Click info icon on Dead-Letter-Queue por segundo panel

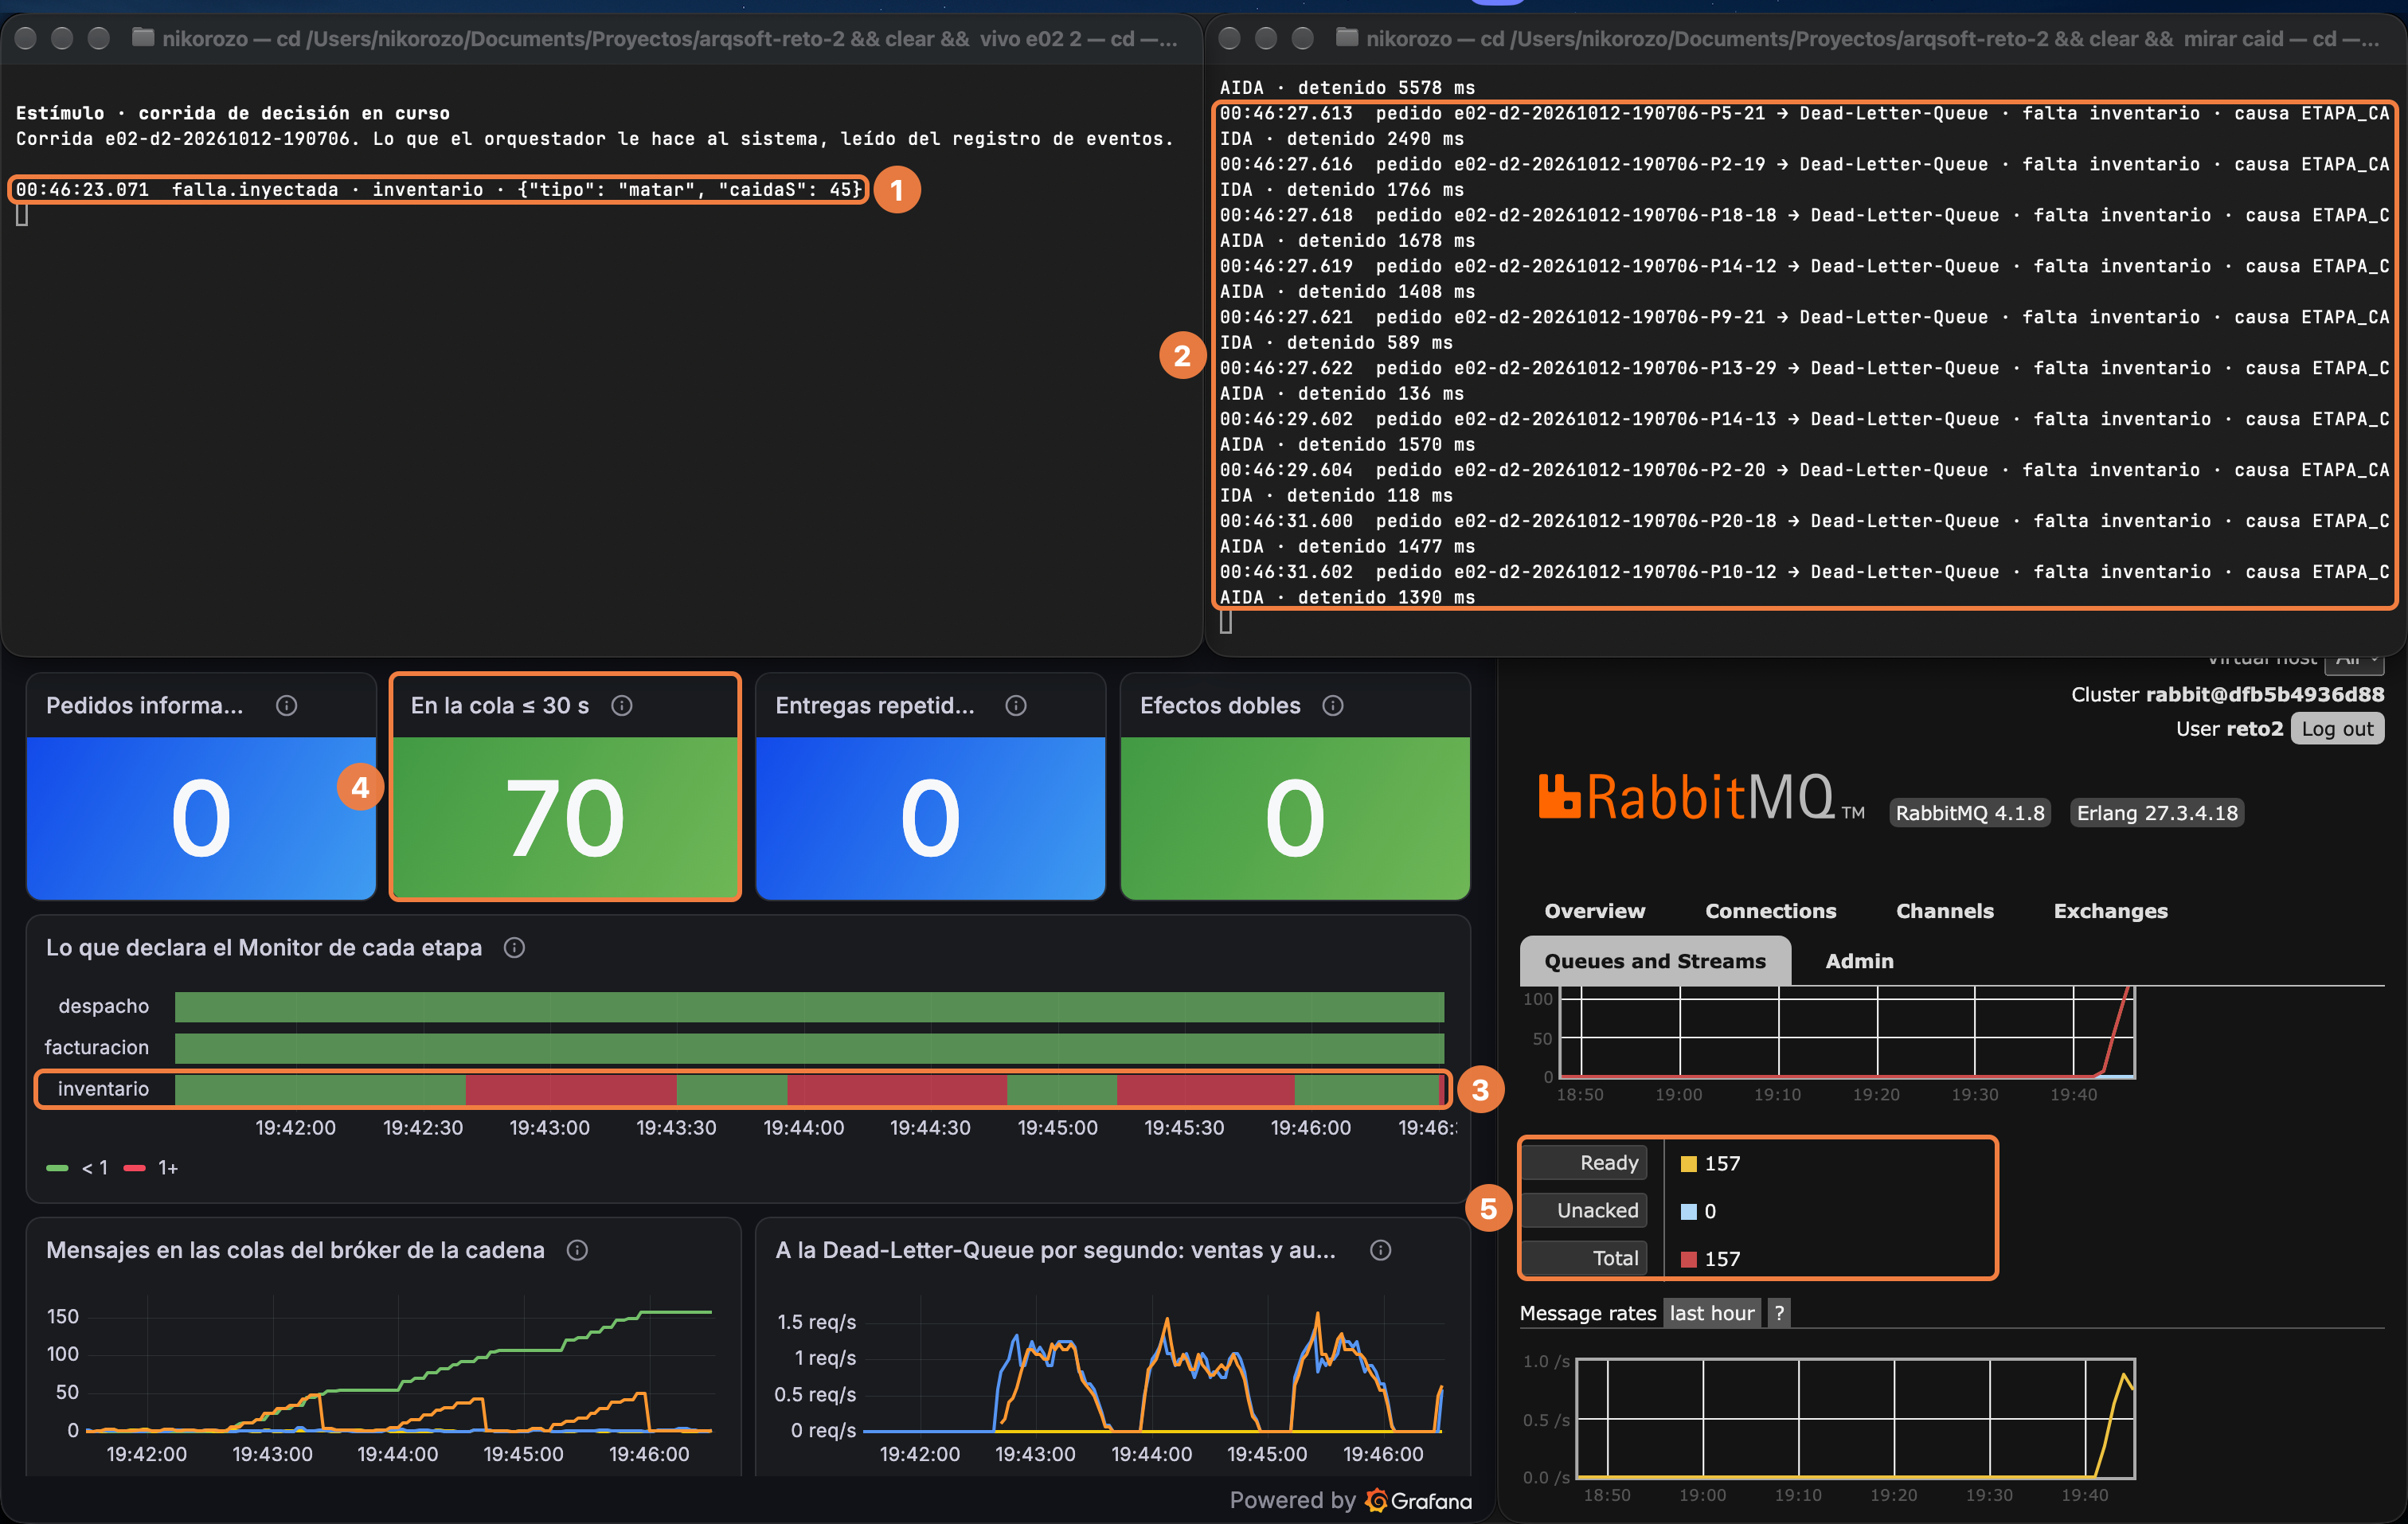(1380, 1250)
